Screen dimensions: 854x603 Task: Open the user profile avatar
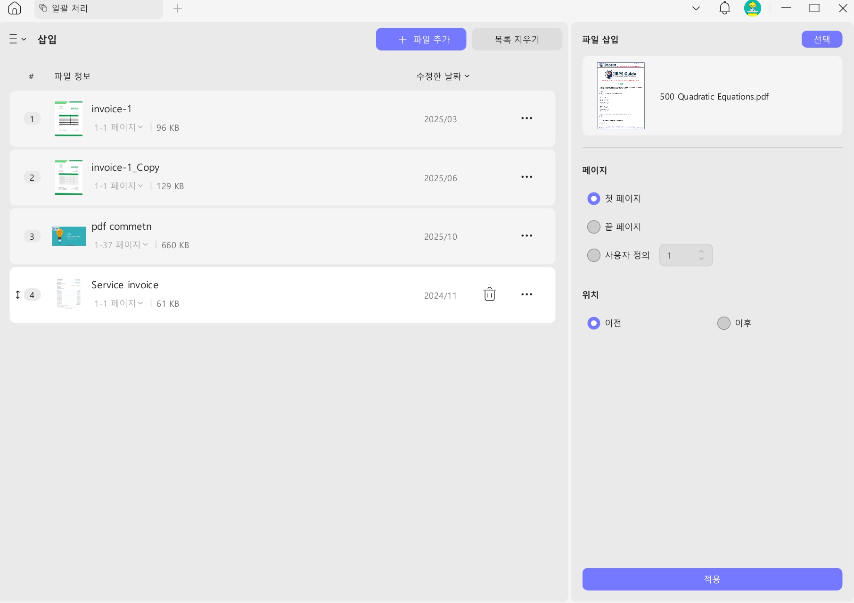click(753, 8)
